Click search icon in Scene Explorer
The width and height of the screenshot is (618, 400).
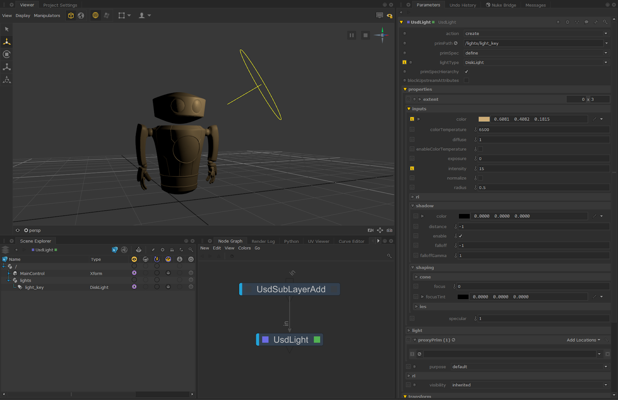(191, 250)
